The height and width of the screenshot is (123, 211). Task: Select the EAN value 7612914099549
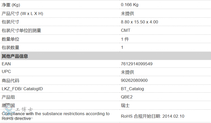pyautogui.click(x=137, y=64)
